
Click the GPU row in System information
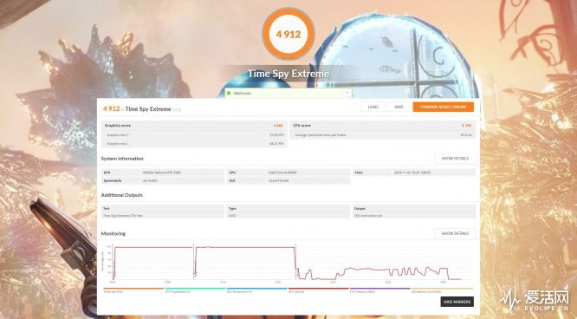tap(163, 173)
